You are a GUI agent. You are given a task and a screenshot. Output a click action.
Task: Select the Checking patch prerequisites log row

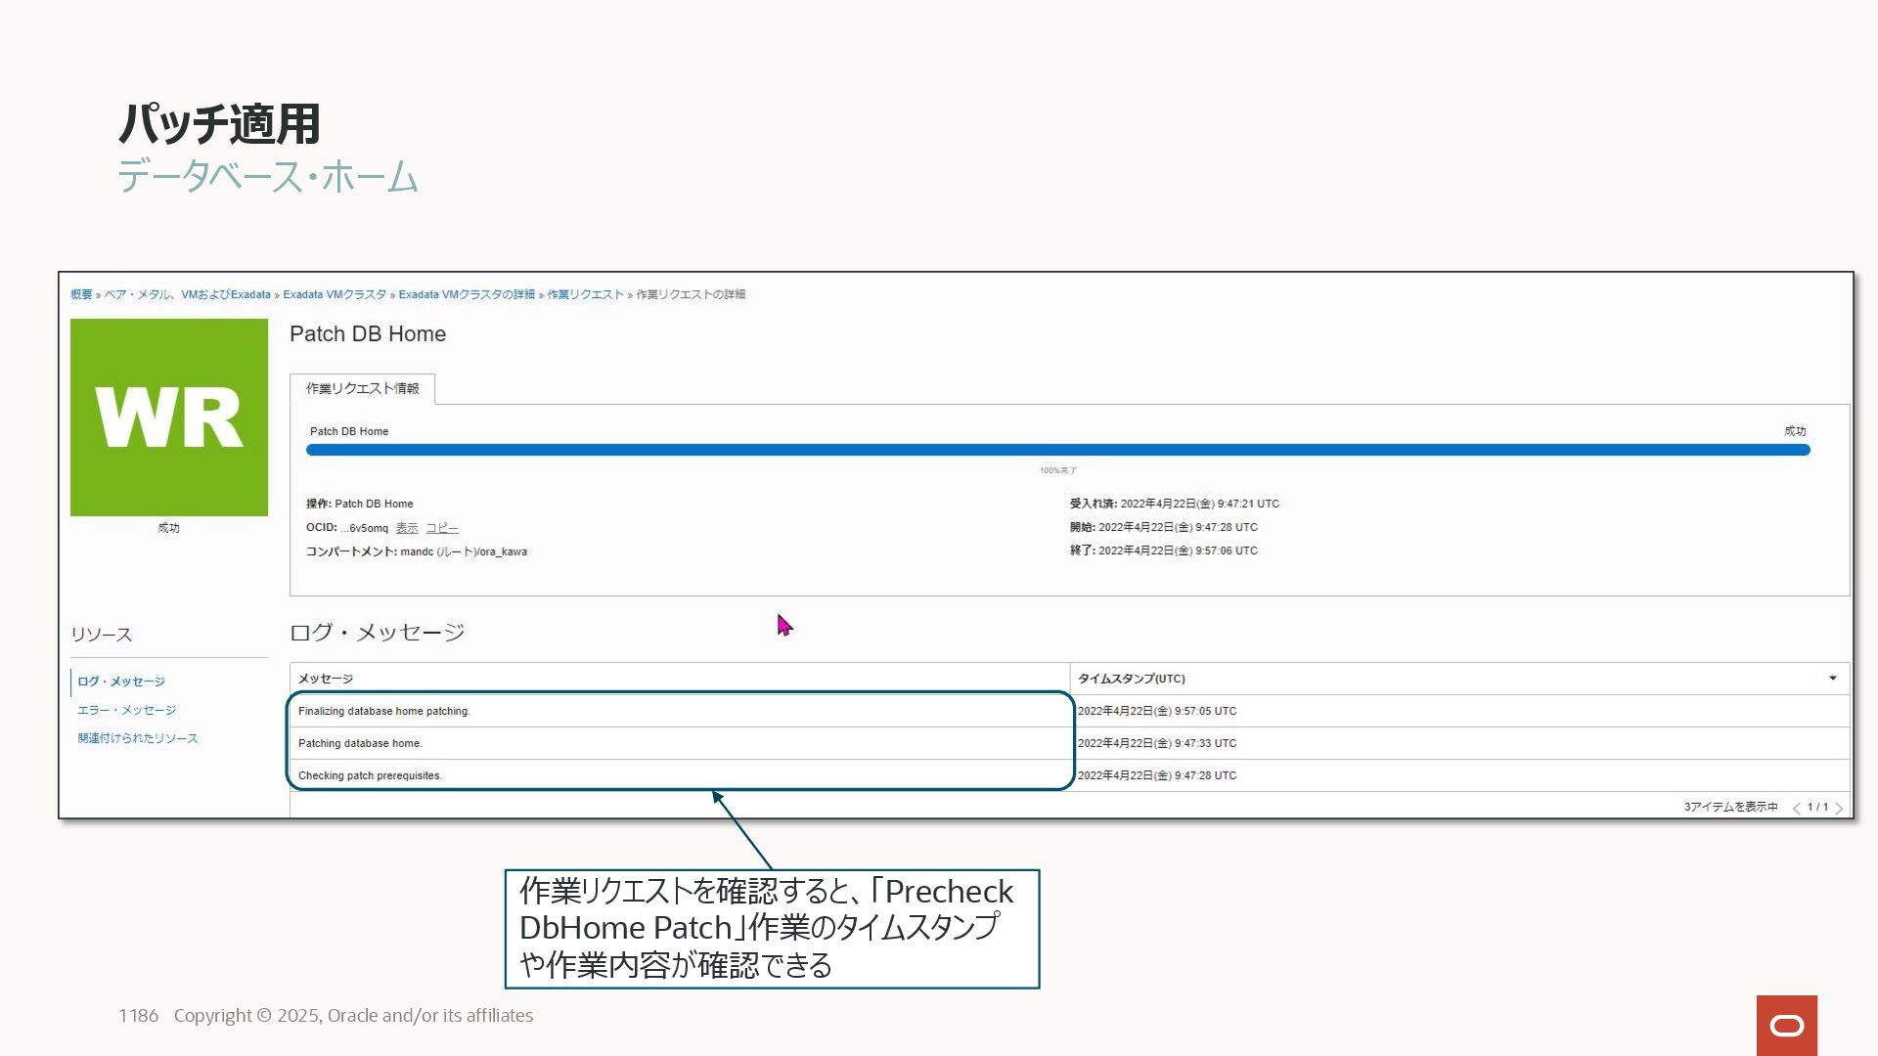(x=370, y=775)
